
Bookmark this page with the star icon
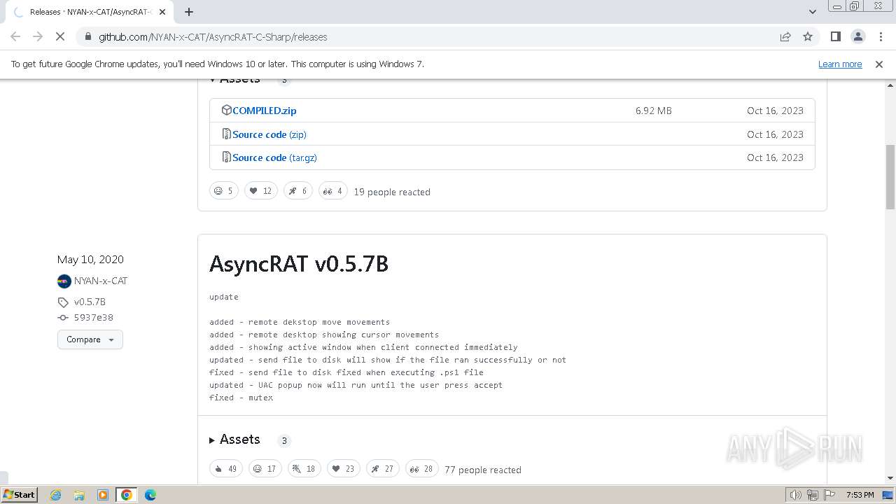[x=808, y=36]
